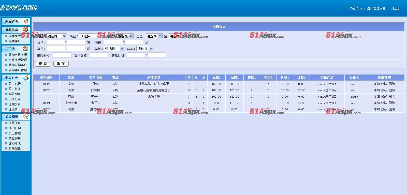Click arrow bullet beside 添加出售房源
This screenshot has width=407, height=195.
point(6,55)
